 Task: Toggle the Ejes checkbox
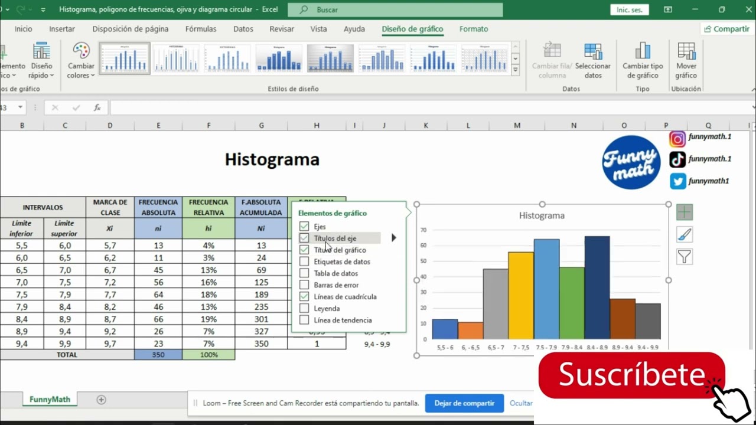304,227
